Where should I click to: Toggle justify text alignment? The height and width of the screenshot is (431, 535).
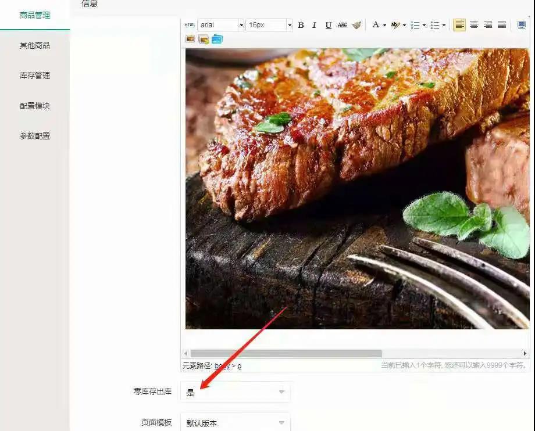[x=502, y=25]
